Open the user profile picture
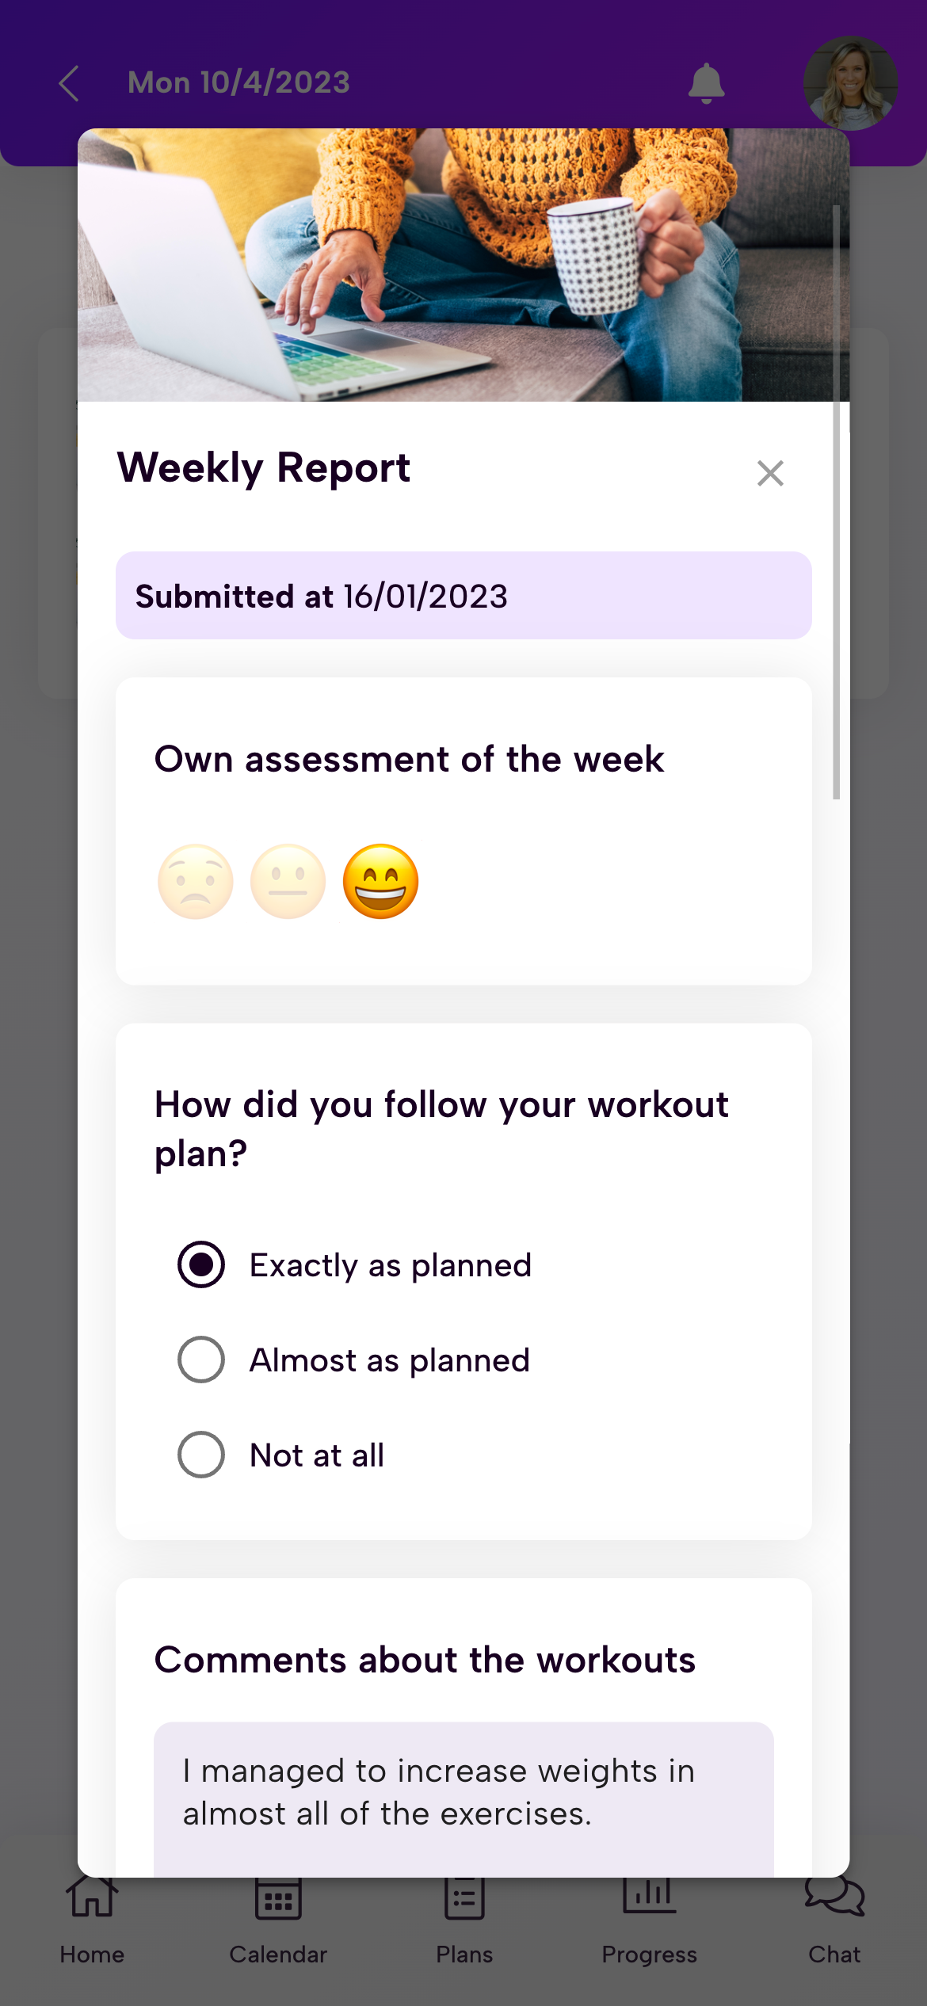This screenshot has width=927, height=2006. point(850,82)
